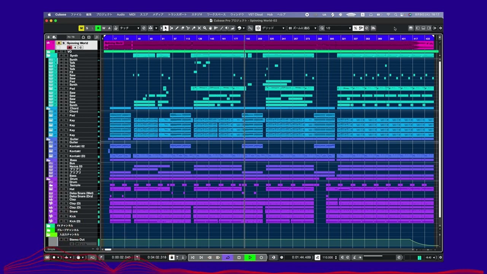Go to previous marker button
The image size is (487, 274).
(x=193, y=258)
